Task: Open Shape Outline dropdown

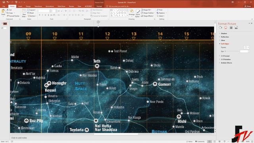Action: tap(148, 13)
